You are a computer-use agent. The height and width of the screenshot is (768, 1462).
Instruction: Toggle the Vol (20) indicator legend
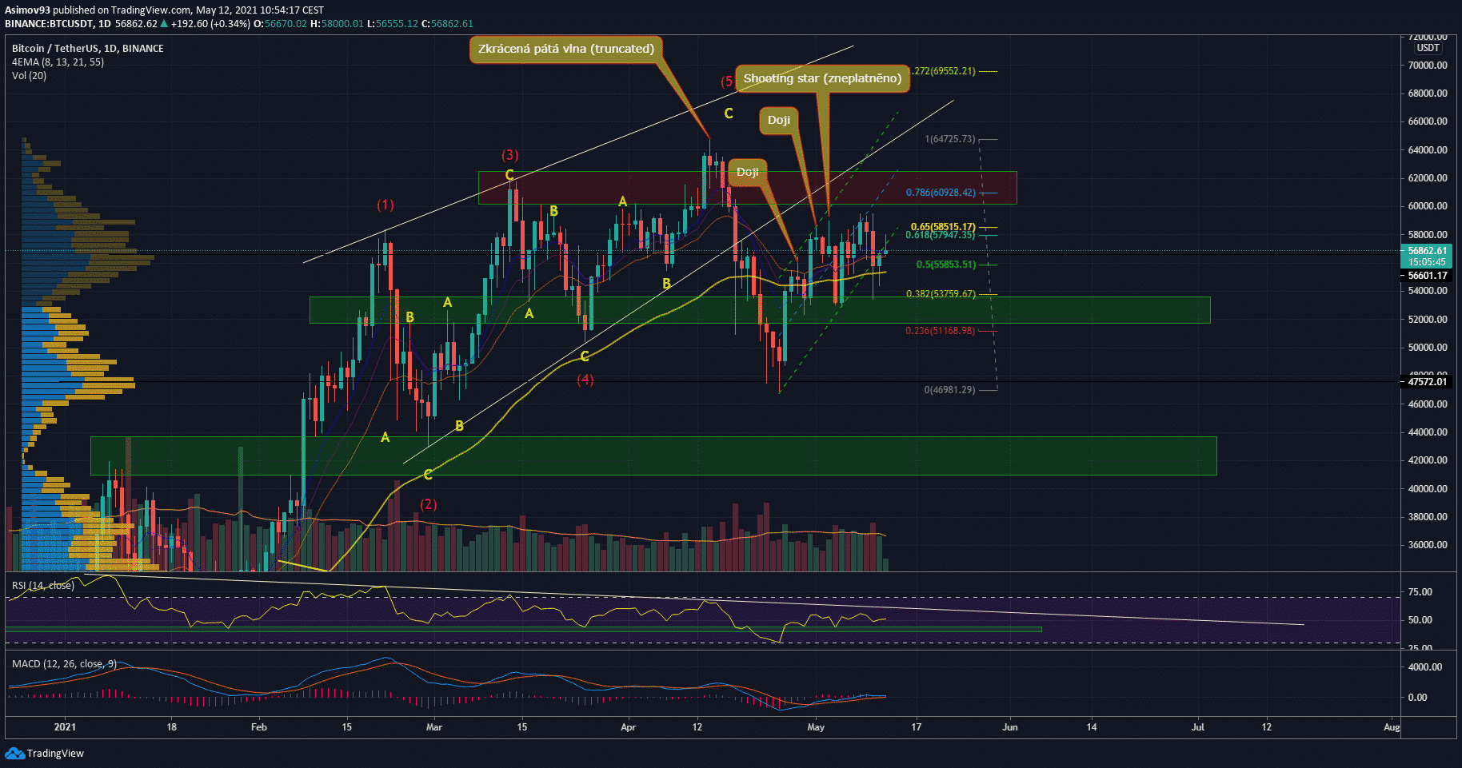click(x=29, y=76)
